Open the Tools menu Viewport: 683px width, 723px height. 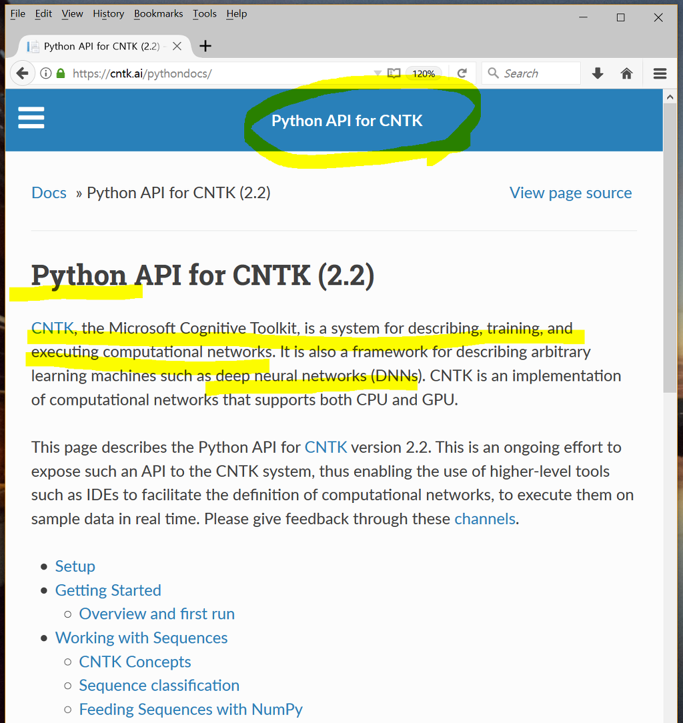pos(204,14)
